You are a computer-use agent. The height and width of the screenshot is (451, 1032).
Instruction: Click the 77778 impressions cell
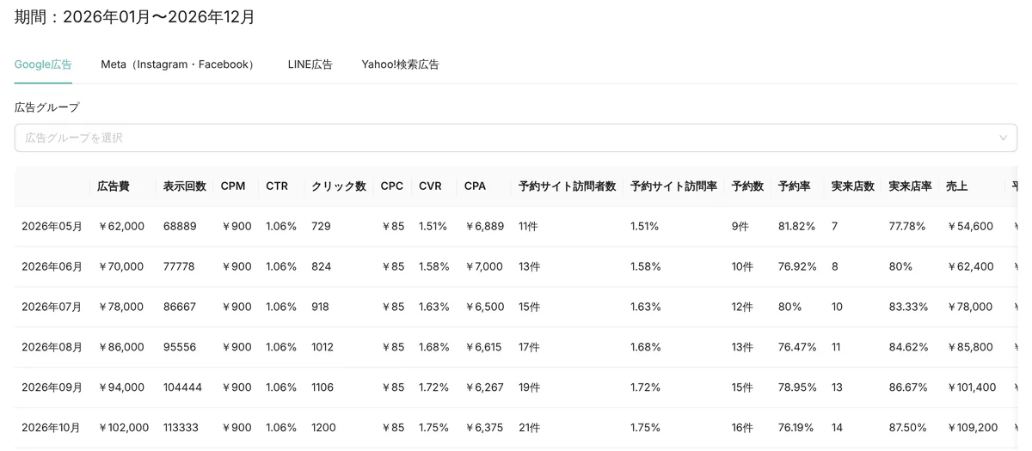pyautogui.click(x=179, y=267)
